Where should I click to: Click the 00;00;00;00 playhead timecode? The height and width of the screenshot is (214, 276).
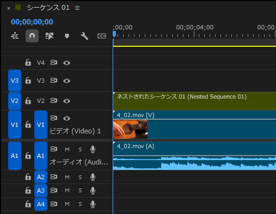pos(32,22)
